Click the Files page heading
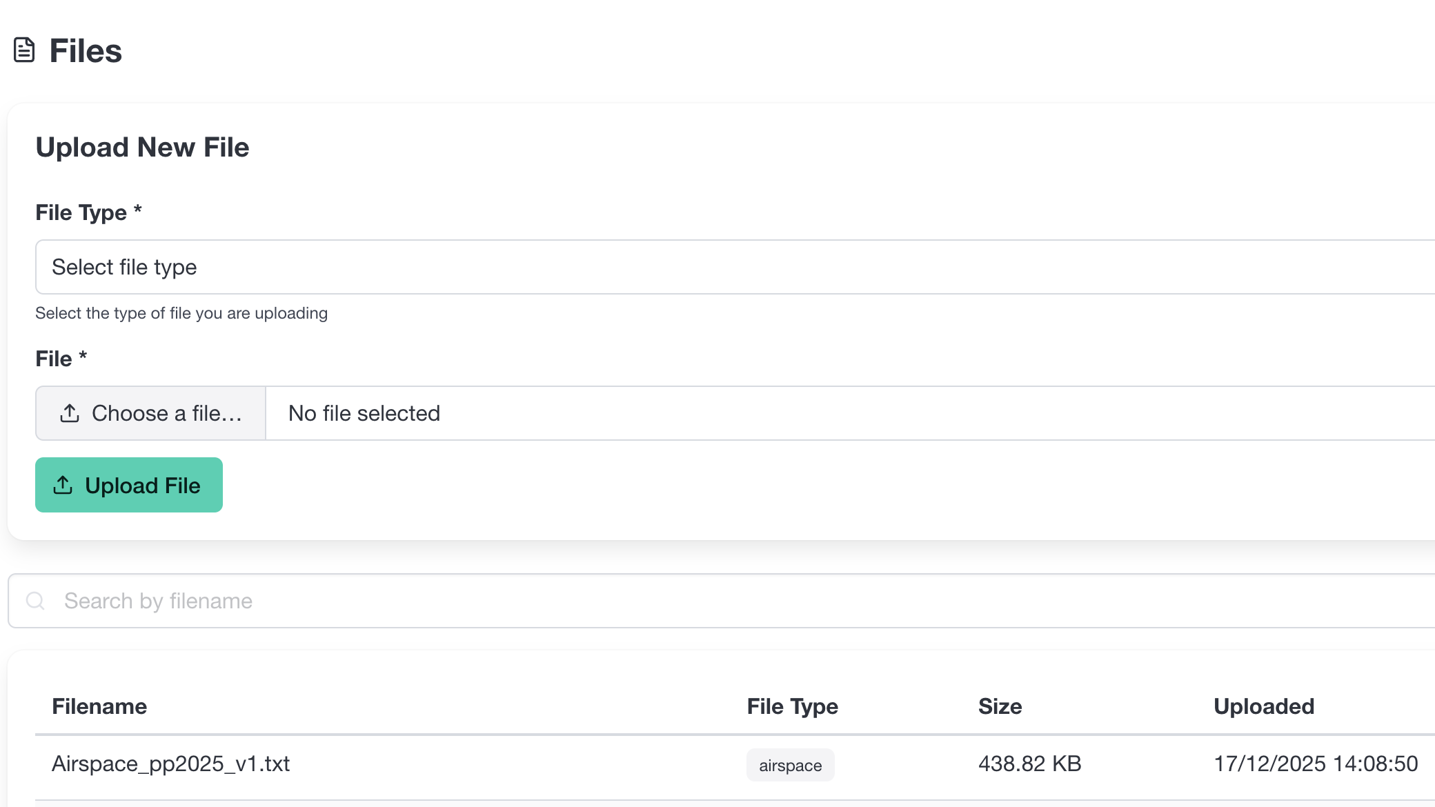 click(86, 51)
